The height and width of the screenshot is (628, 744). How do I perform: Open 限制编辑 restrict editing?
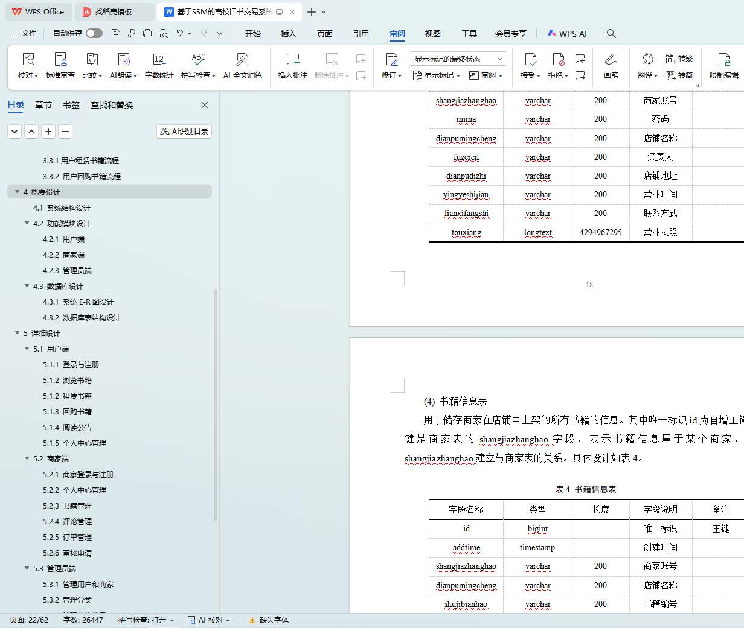click(x=724, y=65)
